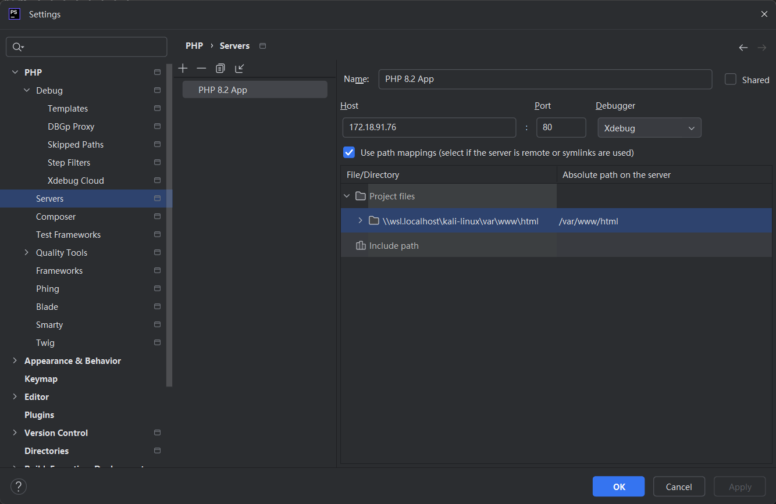This screenshot has width=776, height=504.
Task: Click the add server plus icon
Action: pos(183,68)
